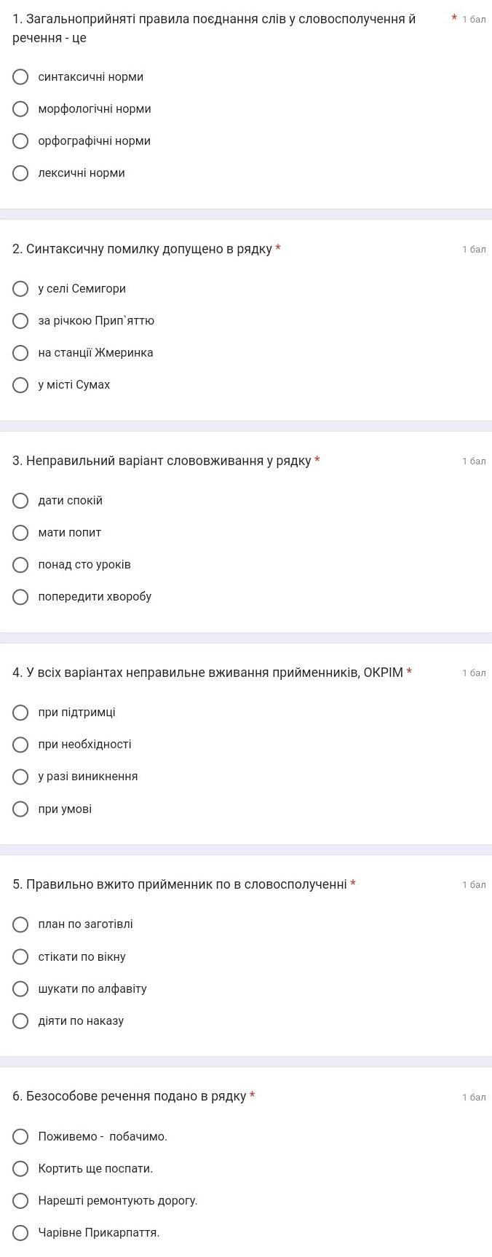Choose 'стікати по вікну' radio button
The image size is (492, 1257).
click(21, 957)
